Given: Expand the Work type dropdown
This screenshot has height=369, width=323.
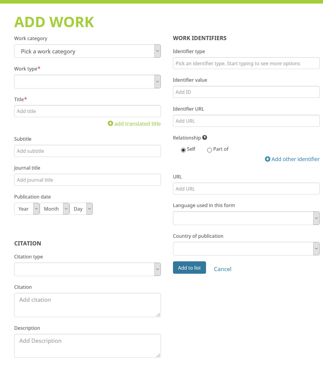Looking at the screenshot, I should [x=88, y=81].
